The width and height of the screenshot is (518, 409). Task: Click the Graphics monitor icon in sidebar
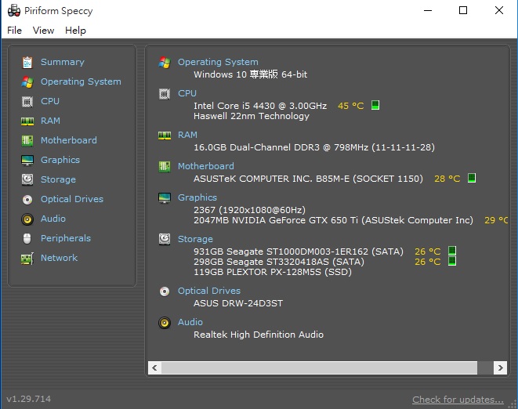(x=27, y=160)
